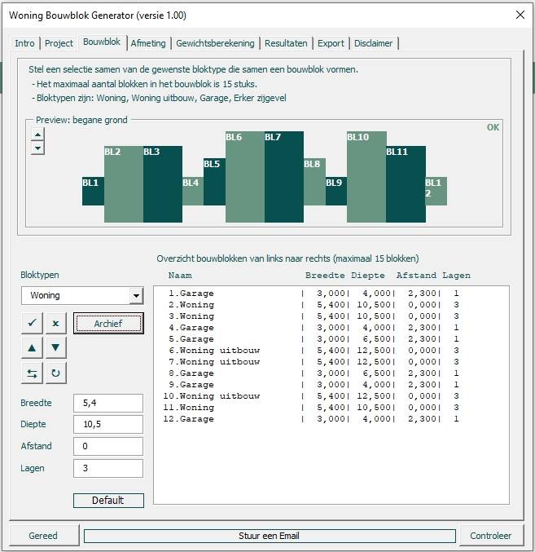Select BL12 block in preview
The height and width of the screenshot is (552, 535).
436,191
